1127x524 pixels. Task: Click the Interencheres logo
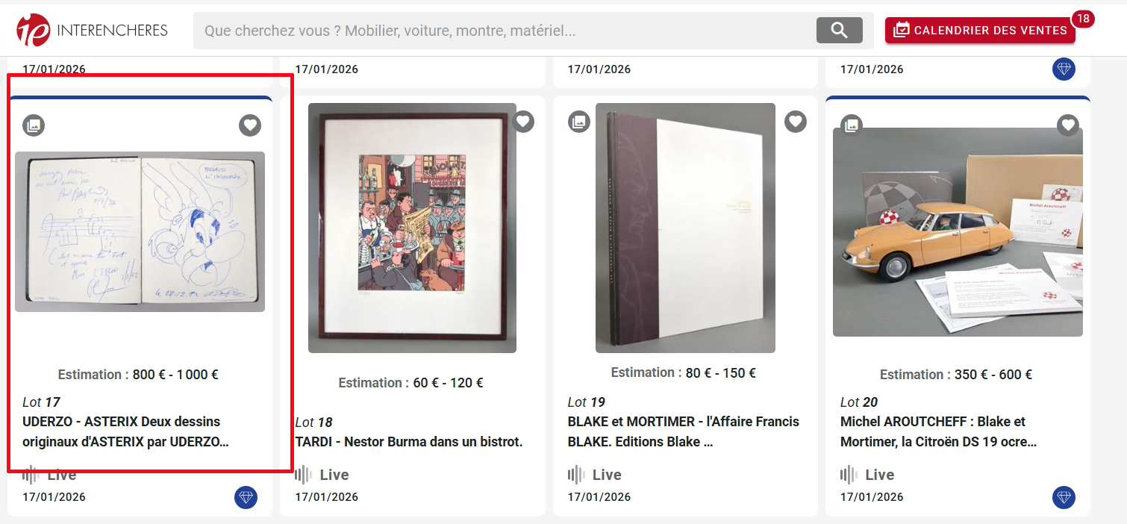pyautogui.click(x=92, y=30)
